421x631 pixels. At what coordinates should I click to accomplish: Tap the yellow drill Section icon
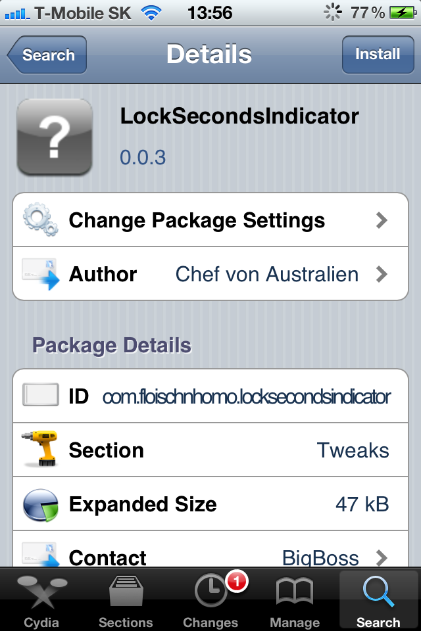tap(40, 450)
